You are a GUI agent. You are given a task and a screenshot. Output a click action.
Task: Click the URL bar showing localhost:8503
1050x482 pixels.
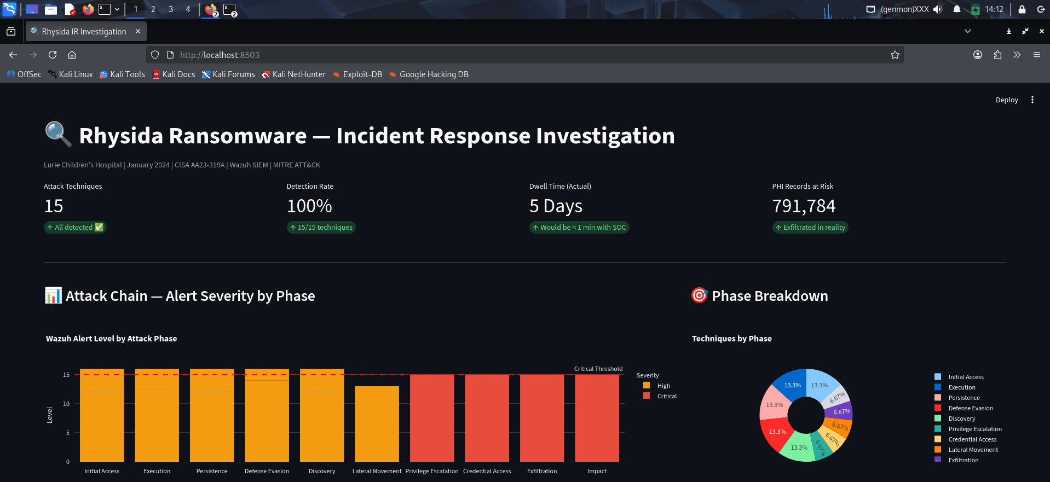click(x=524, y=55)
